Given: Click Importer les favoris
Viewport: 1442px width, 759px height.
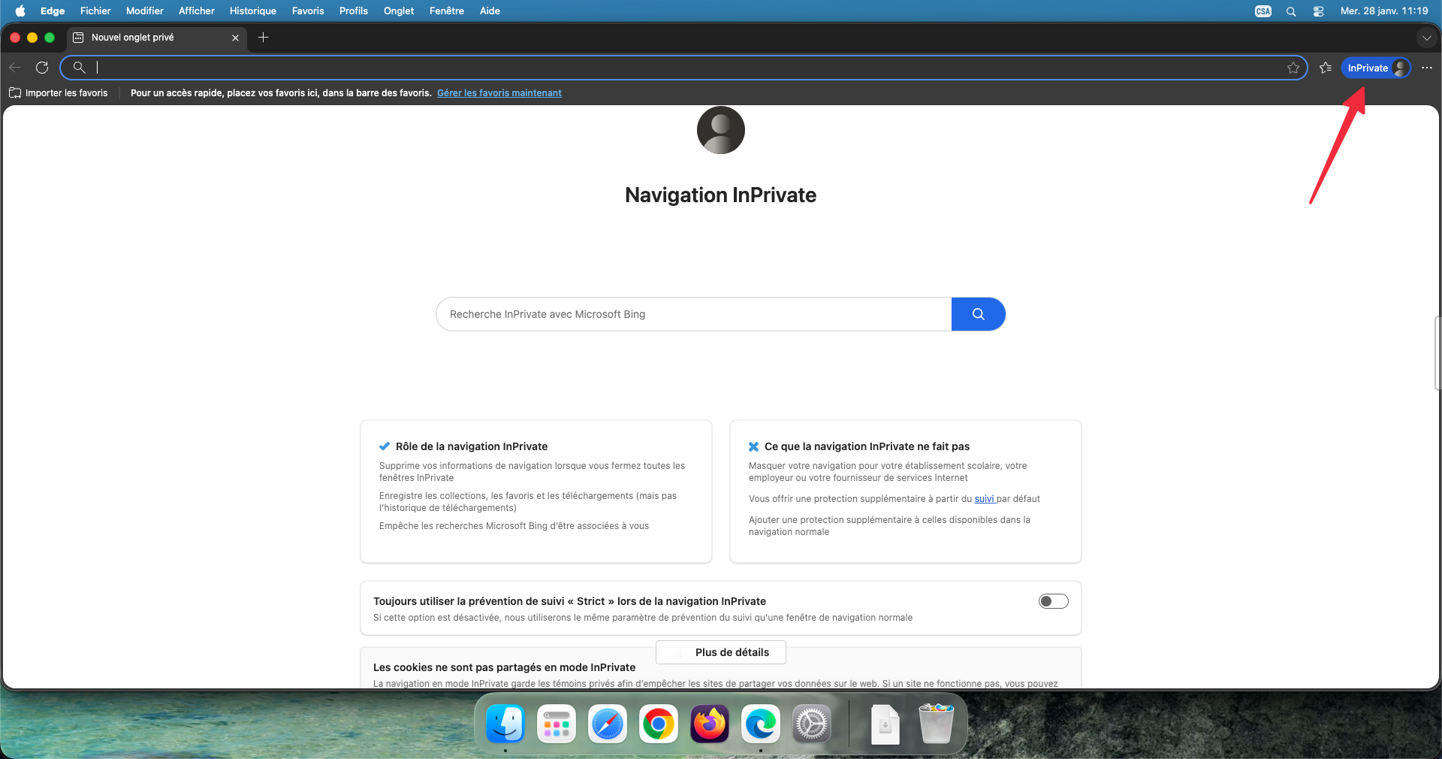Looking at the screenshot, I should pos(59,93).
